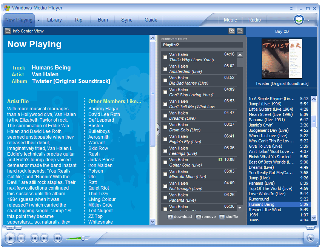Skip to previous track button
Screen dimensions: 322x250
[x=34, y=238]
